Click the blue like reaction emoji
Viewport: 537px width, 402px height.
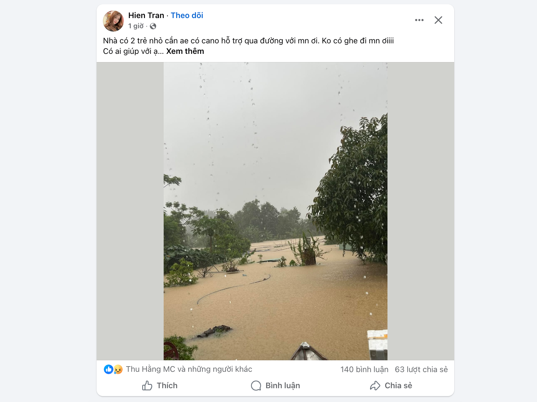(x=108, y=369)
